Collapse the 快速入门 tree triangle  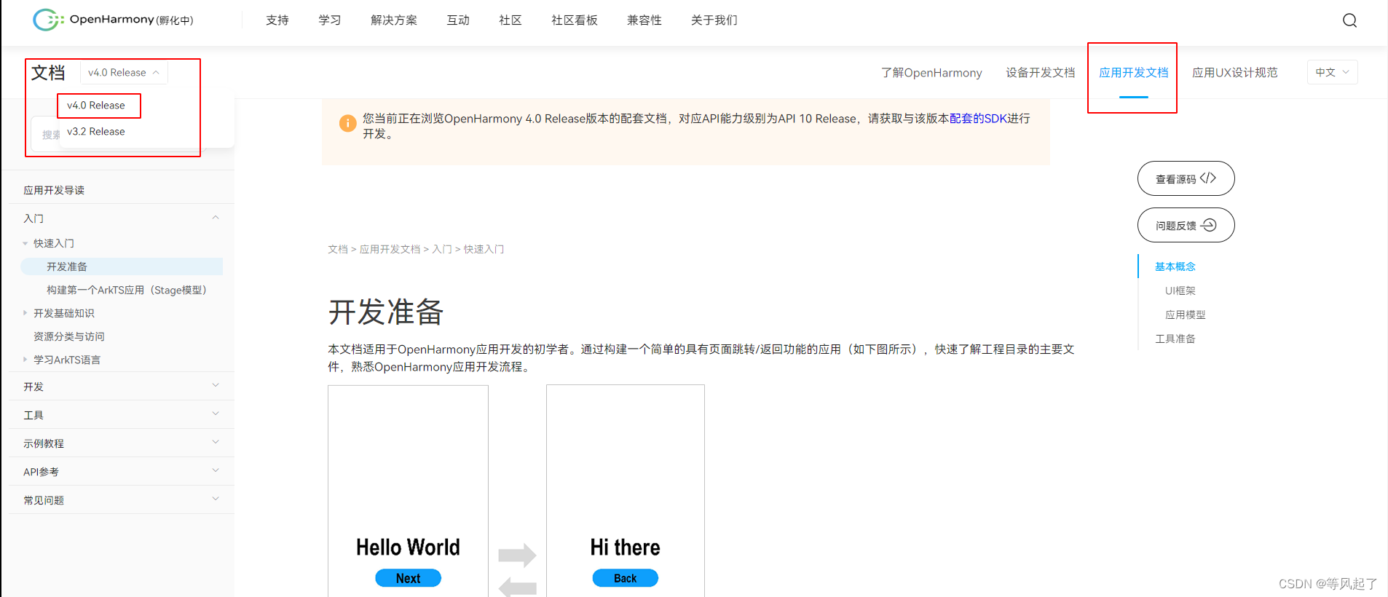[25, 243]
